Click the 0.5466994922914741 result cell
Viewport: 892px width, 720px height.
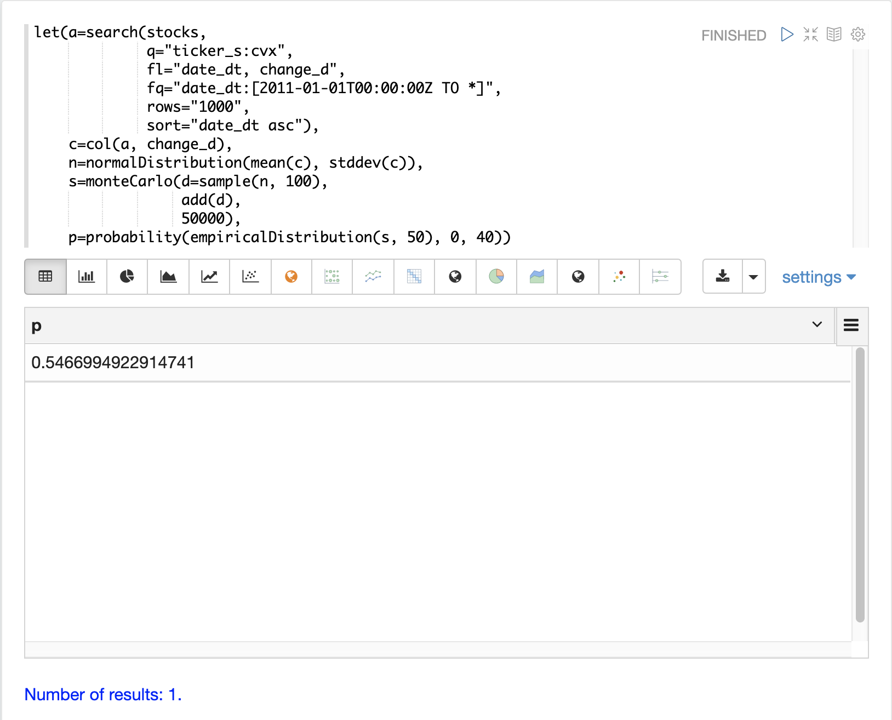pos(113,363)
